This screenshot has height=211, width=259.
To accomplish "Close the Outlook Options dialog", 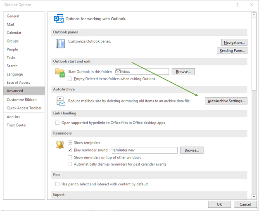I will 252,5.
